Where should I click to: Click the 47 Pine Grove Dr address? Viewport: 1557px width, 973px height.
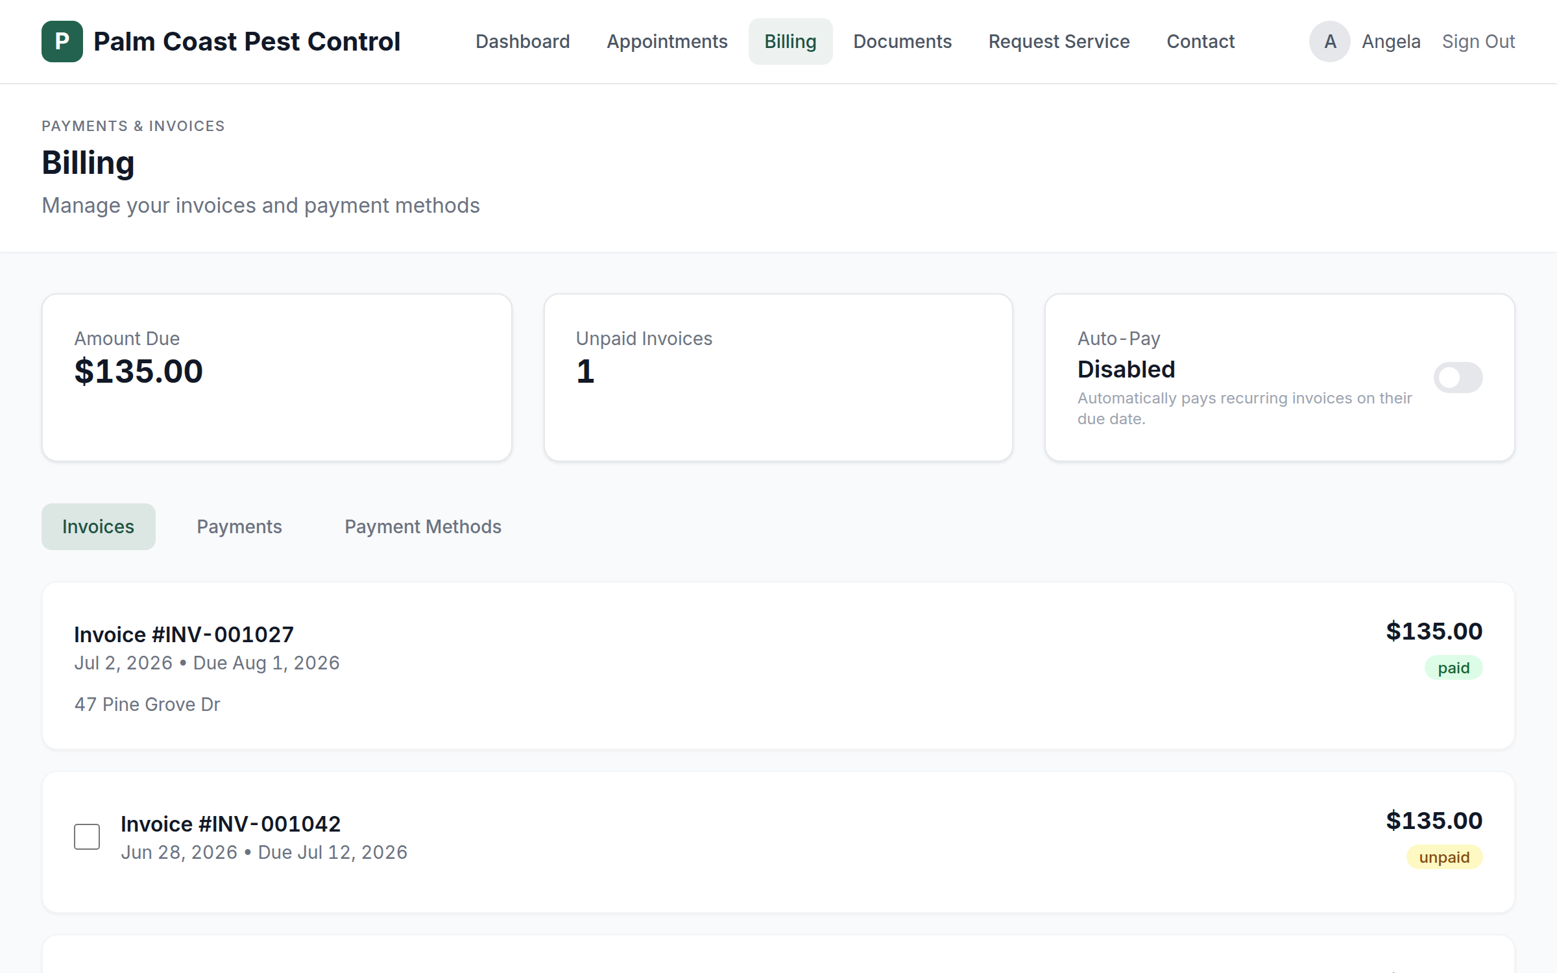(147, 704)
